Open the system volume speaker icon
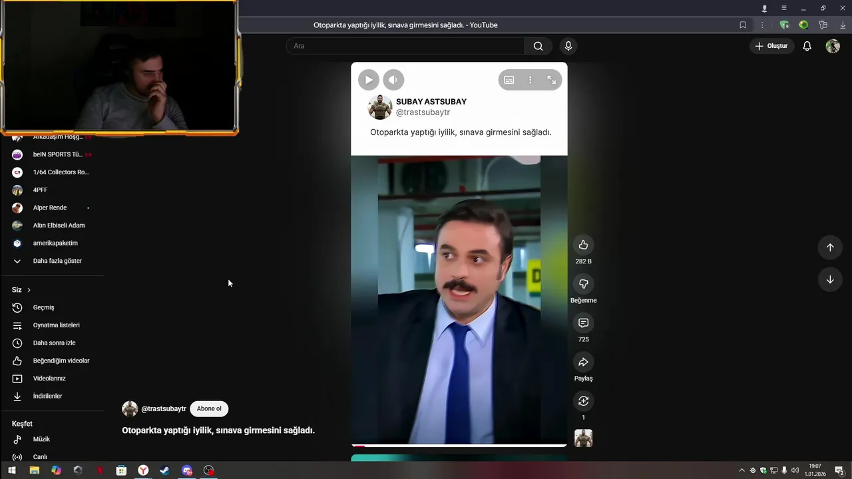The height and width of the screenshot is (479, 852). click(795, 470)
